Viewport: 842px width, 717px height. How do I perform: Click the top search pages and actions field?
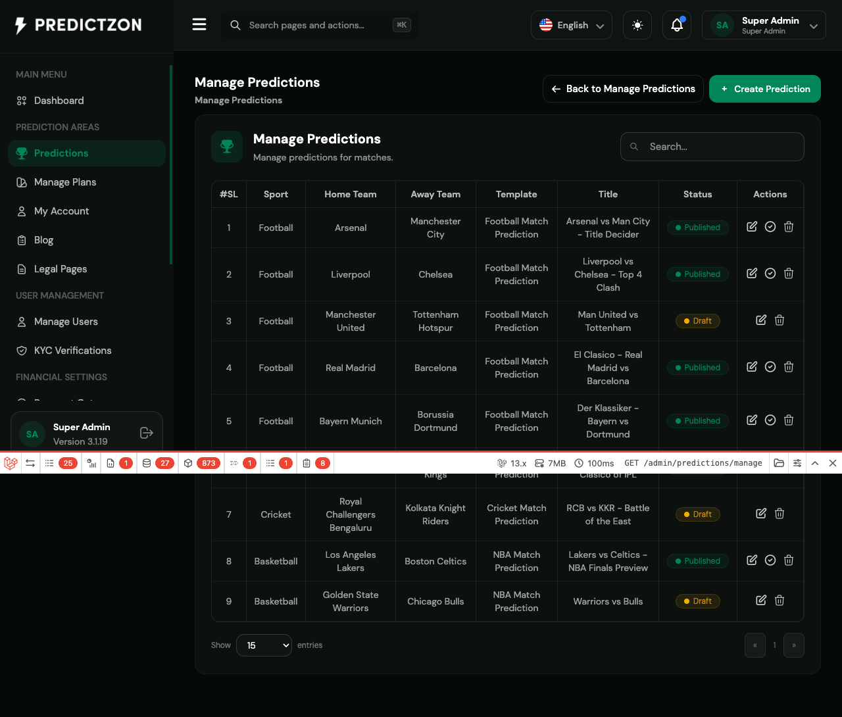[x=319, y=25]
